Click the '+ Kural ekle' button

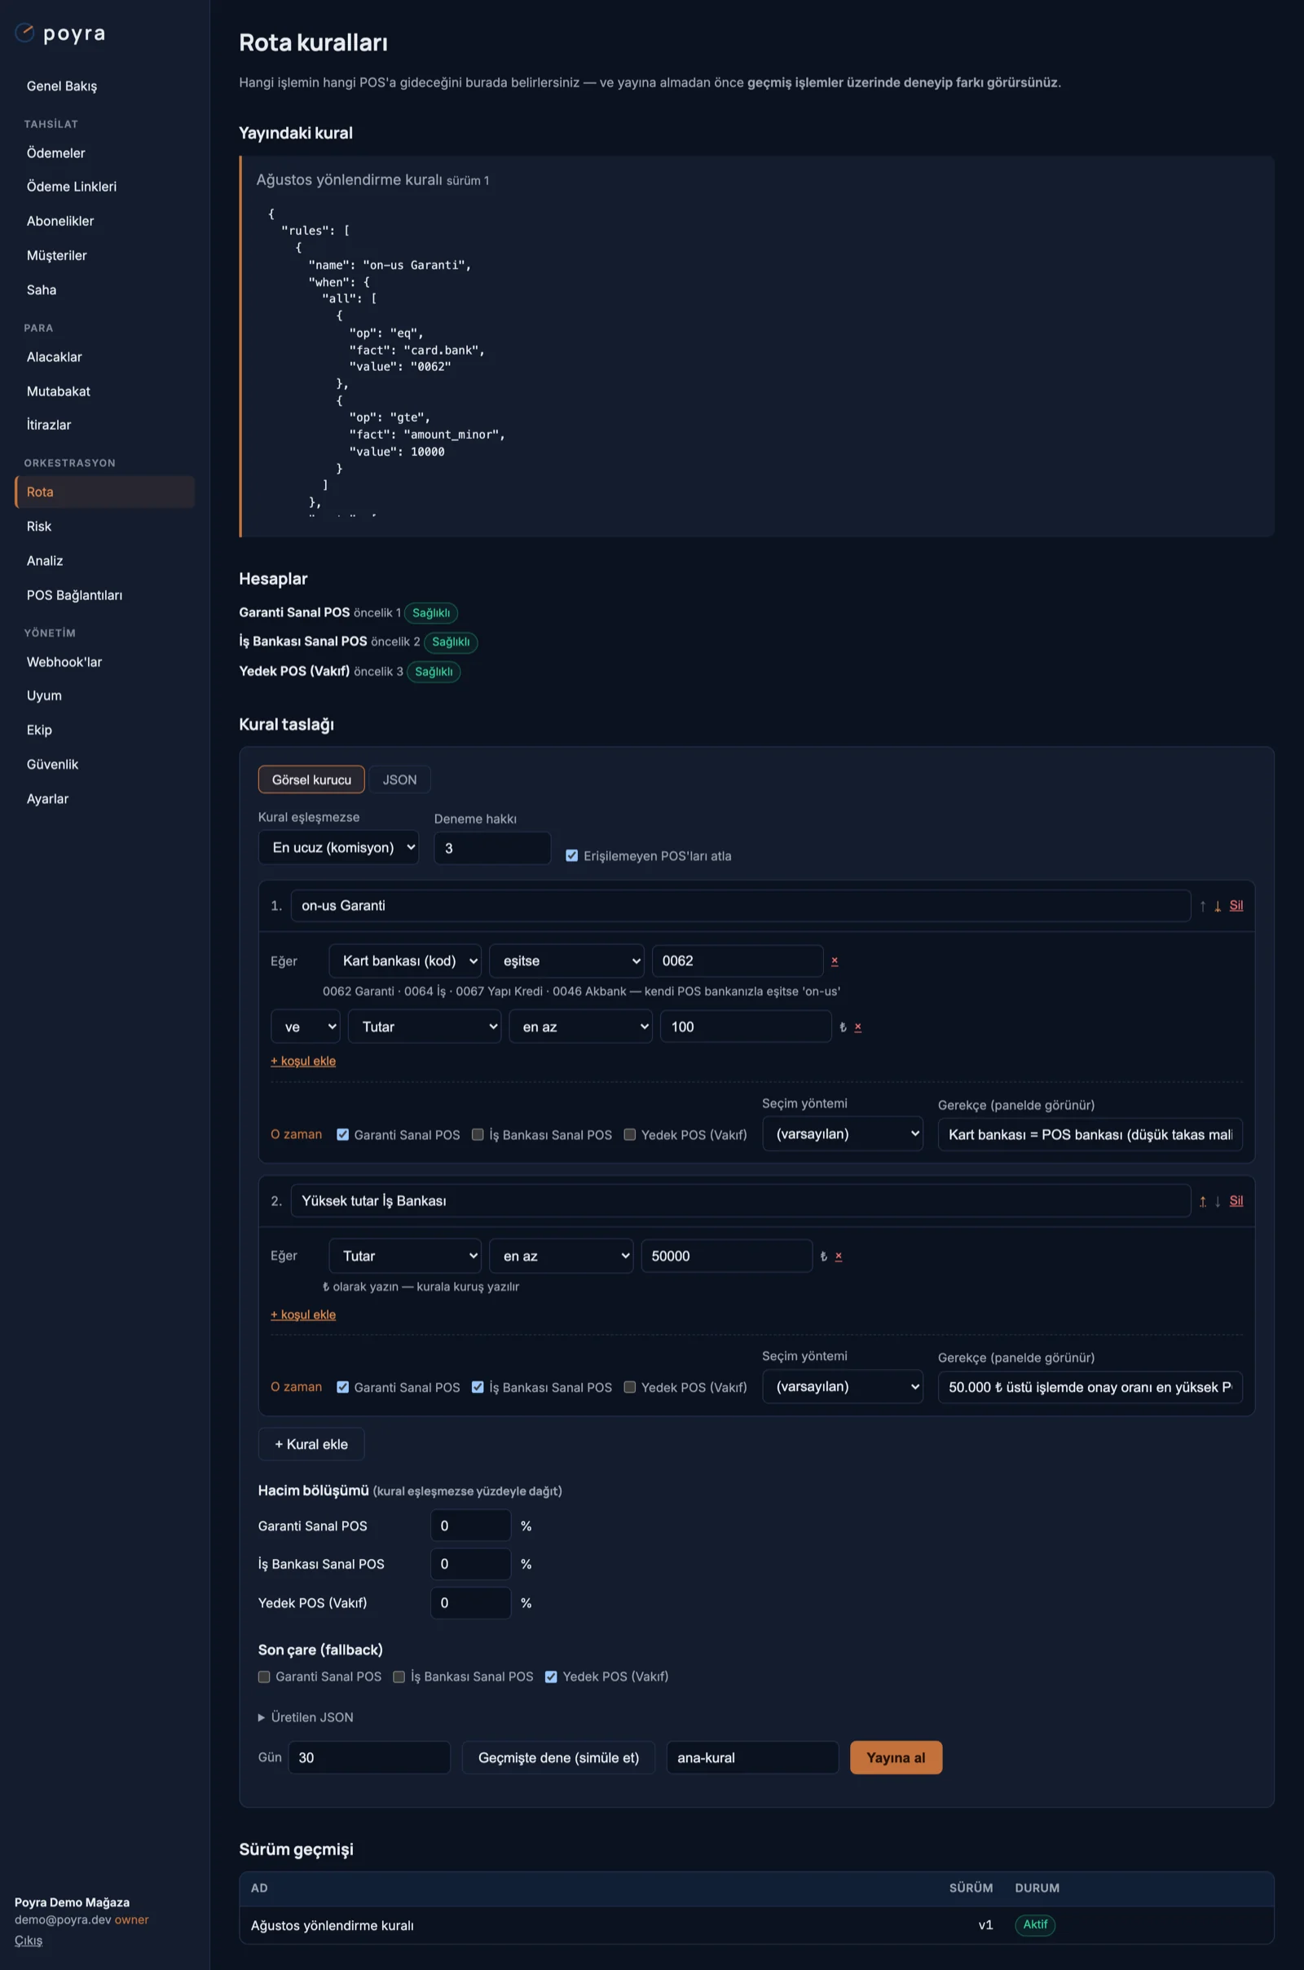311,1444
